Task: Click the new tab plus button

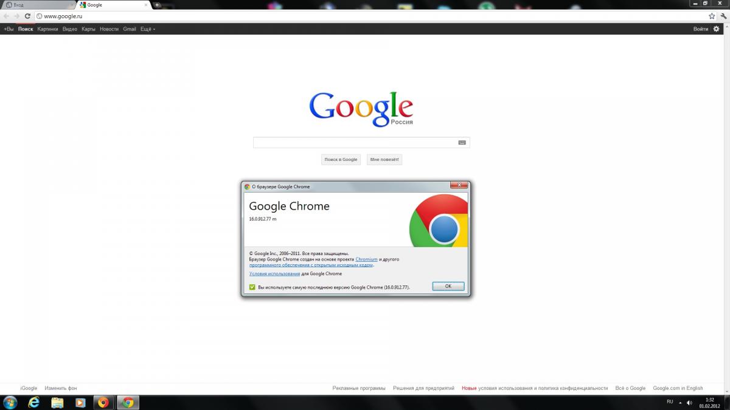Action: [x=157, y=5]
